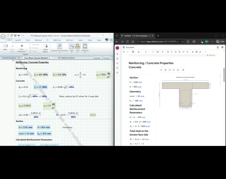Click the browser address bar URL
The width and height of the screenshot is (226, 179).
[160, 41]
